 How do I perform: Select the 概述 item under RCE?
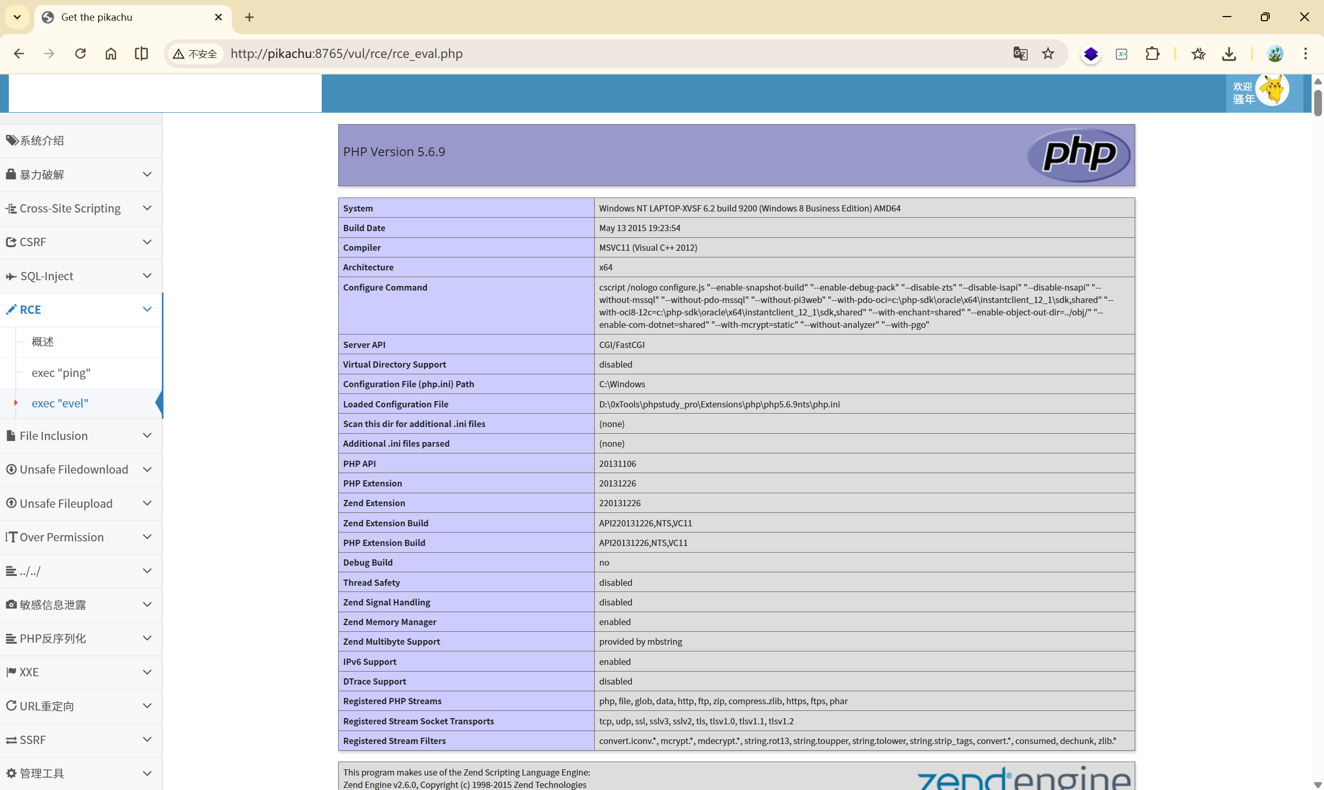(x=42, y=342)
